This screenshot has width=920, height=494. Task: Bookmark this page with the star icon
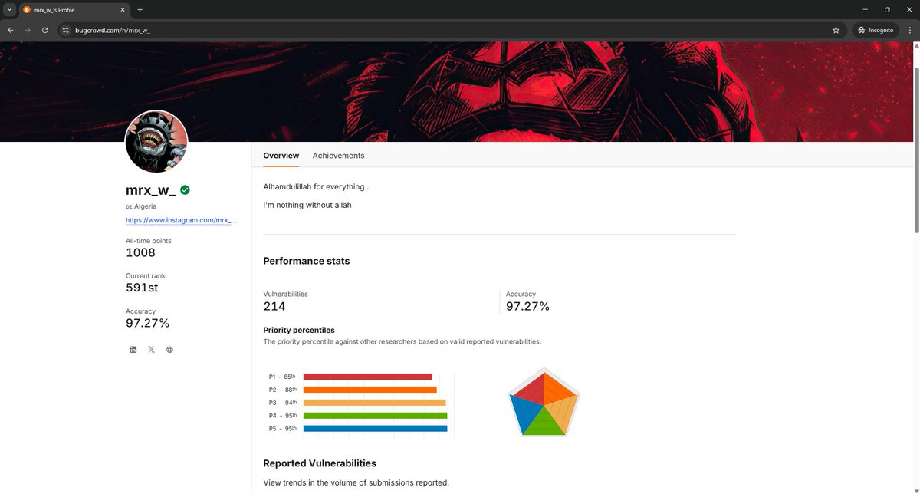click(x=836, y=30)
